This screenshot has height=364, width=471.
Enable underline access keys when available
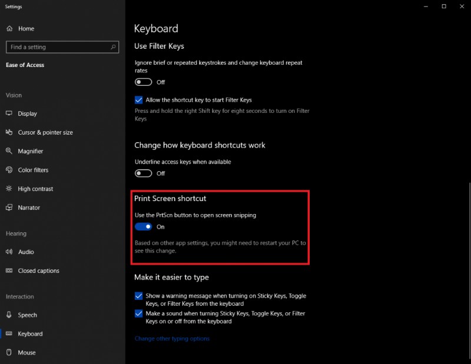click(x=142, y=173)
